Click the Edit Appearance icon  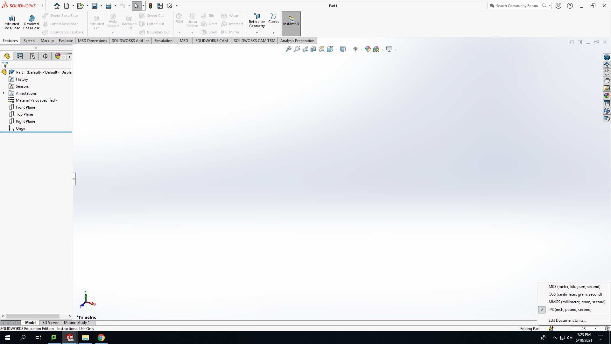368,49
